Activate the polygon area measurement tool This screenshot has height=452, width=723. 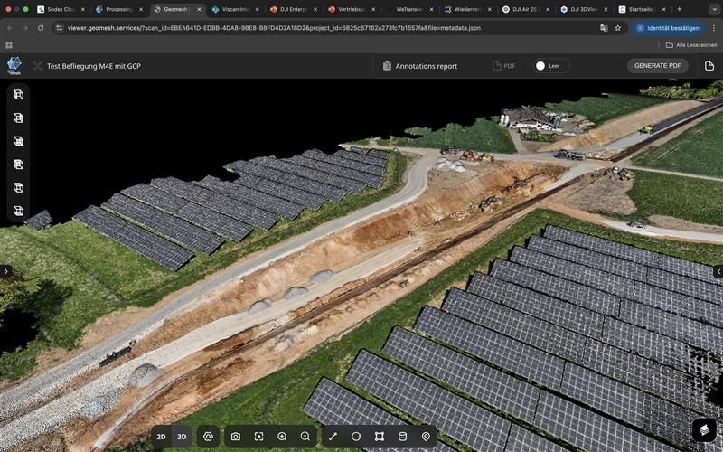tap(380, 437)
